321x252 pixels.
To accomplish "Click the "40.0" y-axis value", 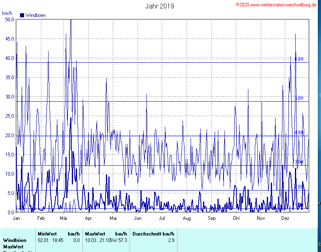I will click(10, 58).
